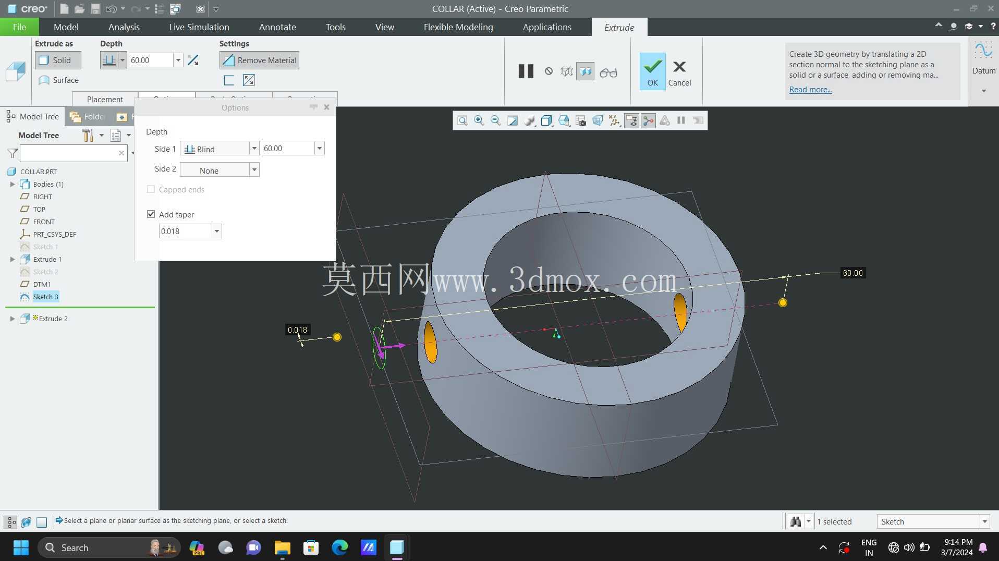Click the Repaint screen icon
Image resolution: width=999 pixels, height=561 pixels.
512,120
